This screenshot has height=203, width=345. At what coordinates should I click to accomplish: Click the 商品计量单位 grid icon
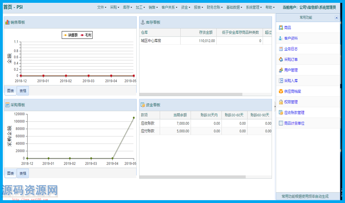(x=281, y=123)
